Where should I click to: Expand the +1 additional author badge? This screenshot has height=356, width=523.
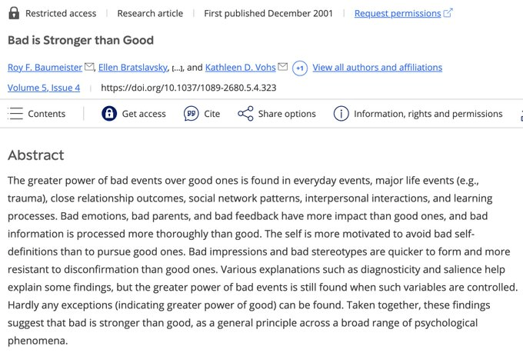pos(300,68)
